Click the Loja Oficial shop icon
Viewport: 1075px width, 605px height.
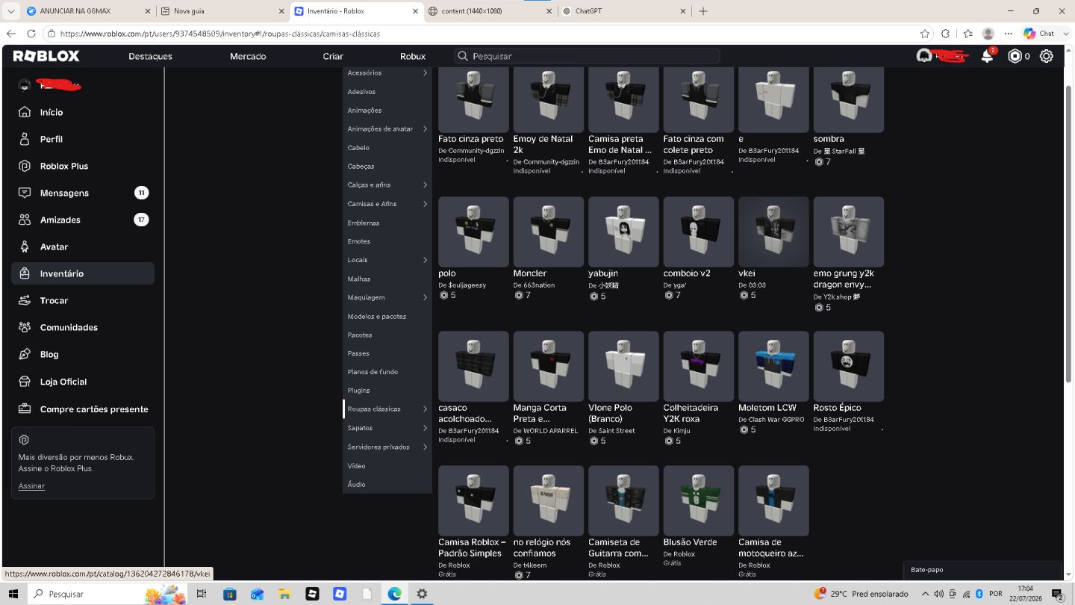pos(25,382)
